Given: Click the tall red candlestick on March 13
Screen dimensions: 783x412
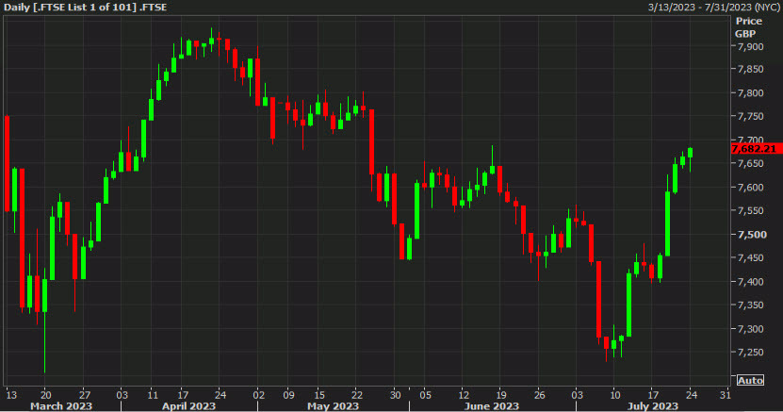Looking at the screenshot, I should [7, 164].
